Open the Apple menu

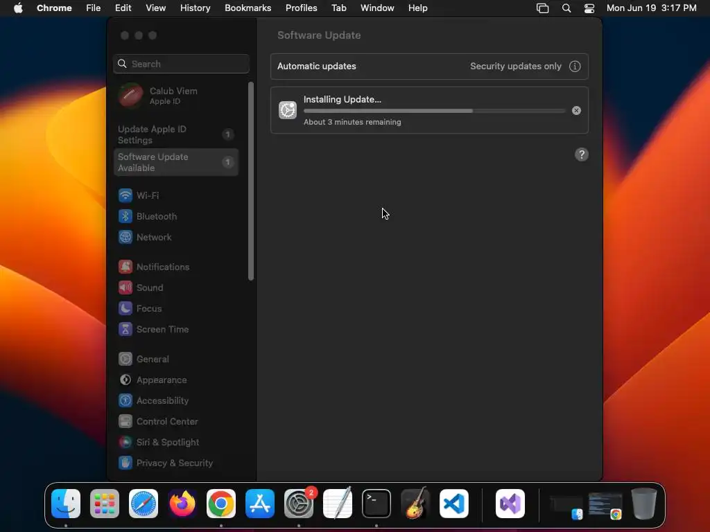(x=18, y=8)
